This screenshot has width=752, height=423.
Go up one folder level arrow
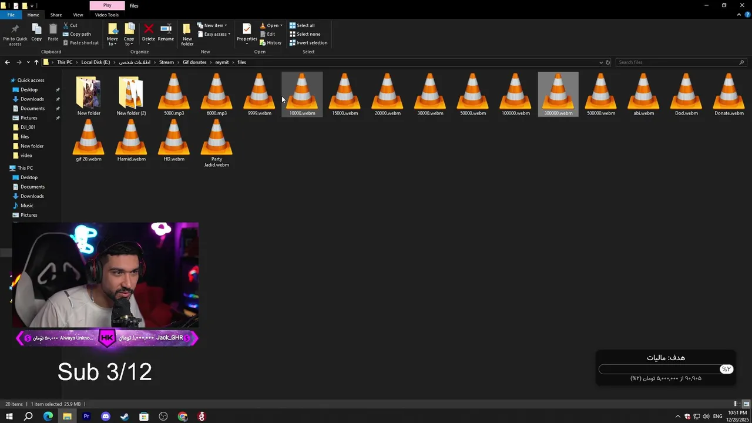coord(36,62)
